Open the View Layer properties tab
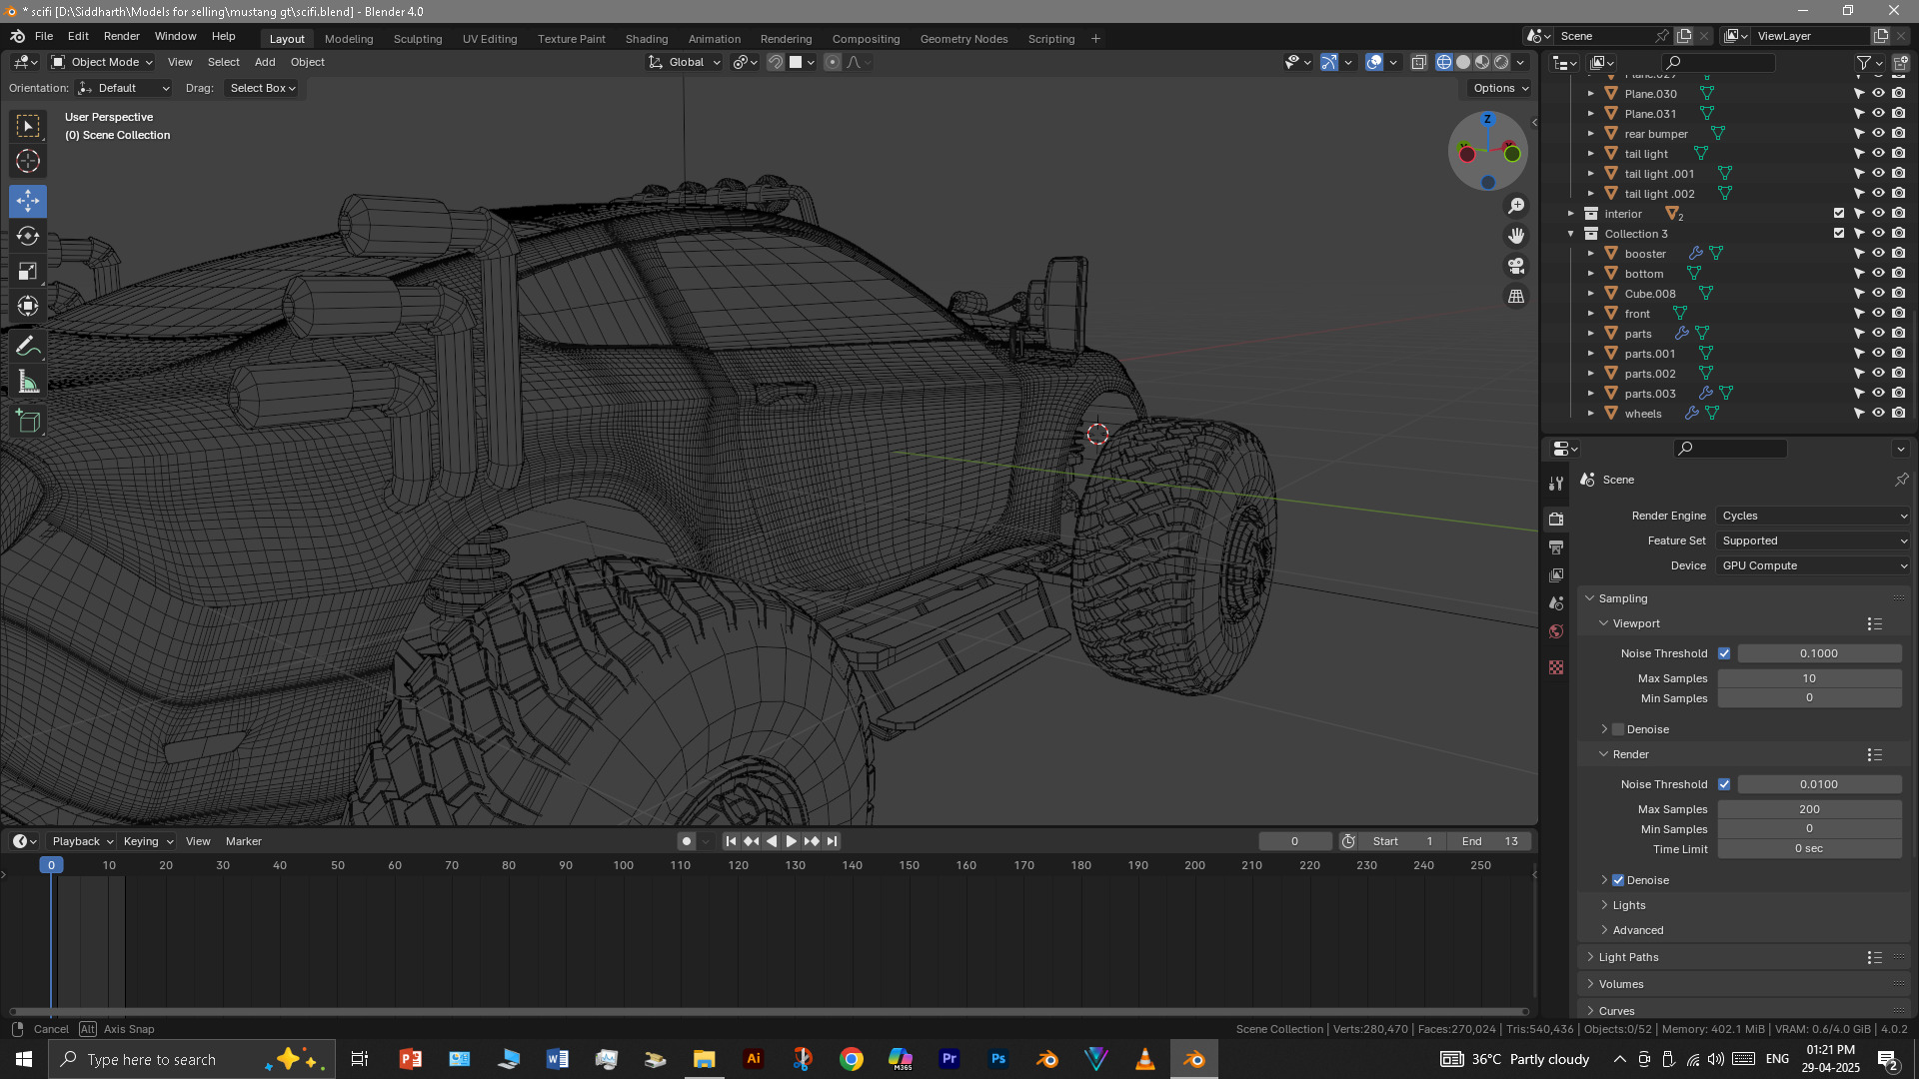This screenshot has height=1079, width=1919. tap(1556, 575)
